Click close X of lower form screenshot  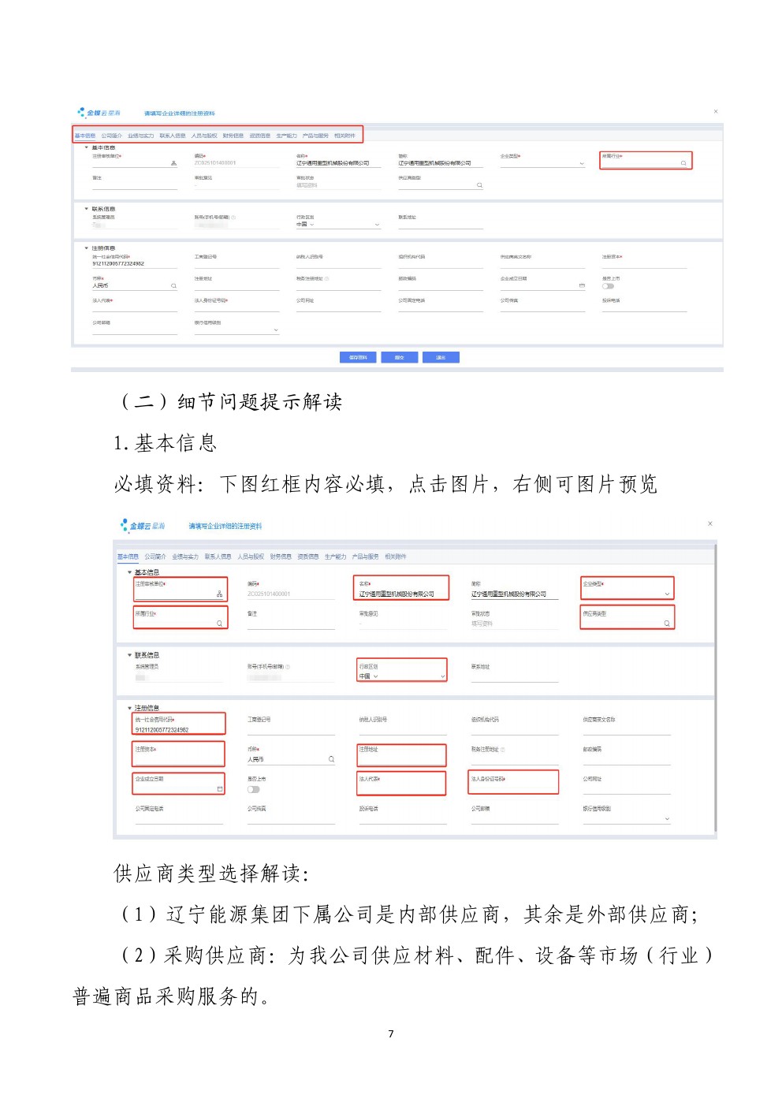tap(709, 523)
